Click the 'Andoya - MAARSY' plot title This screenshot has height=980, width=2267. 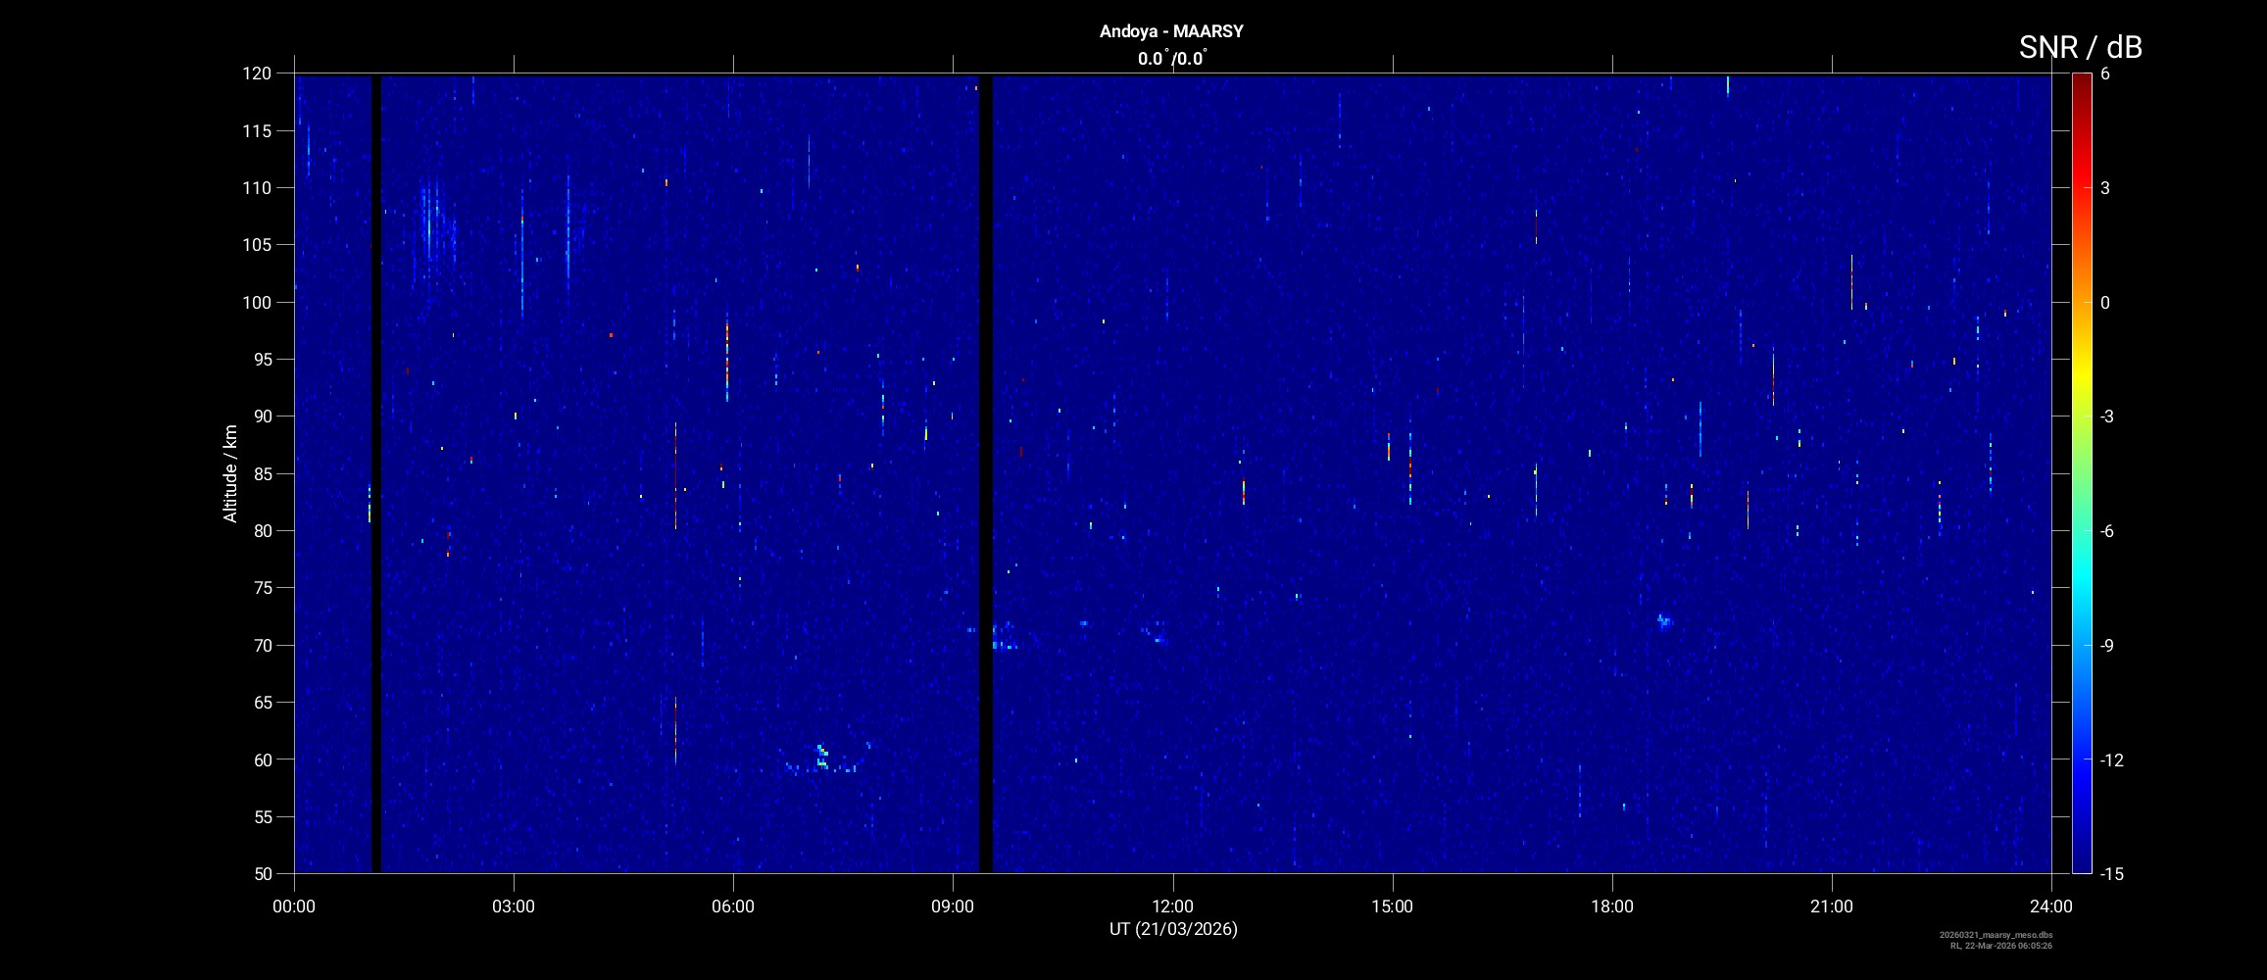(1171, 31)
